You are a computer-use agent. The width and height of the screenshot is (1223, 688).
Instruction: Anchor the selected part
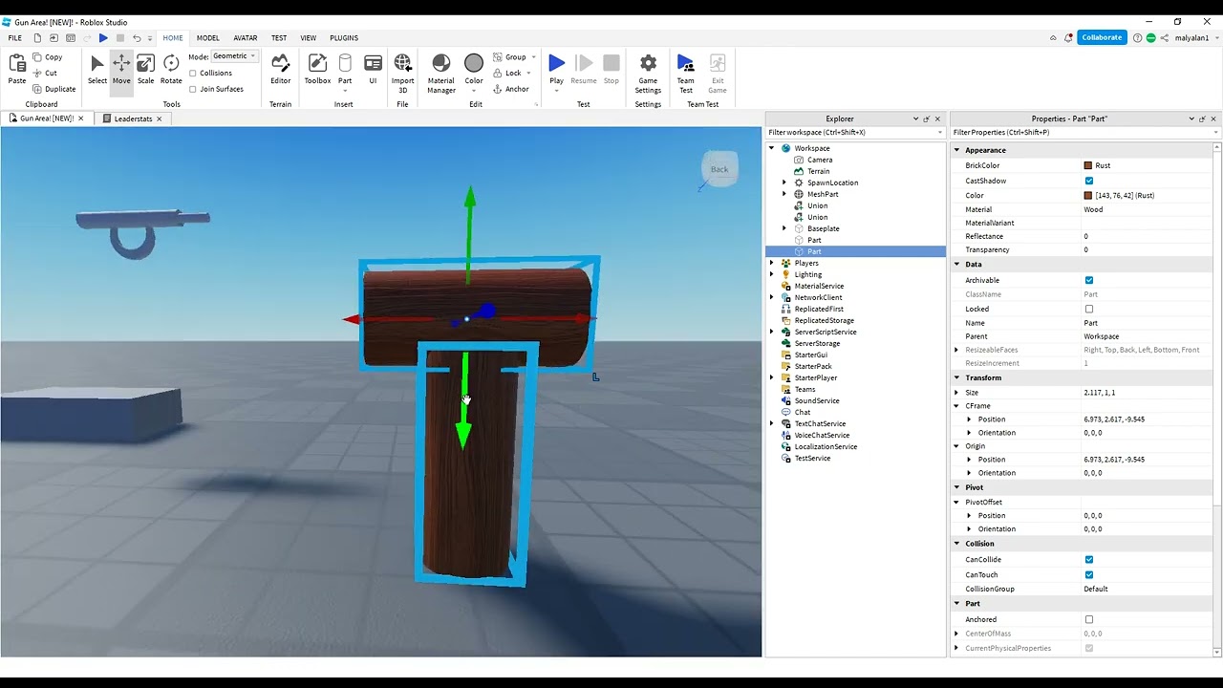tap(511, 90)
